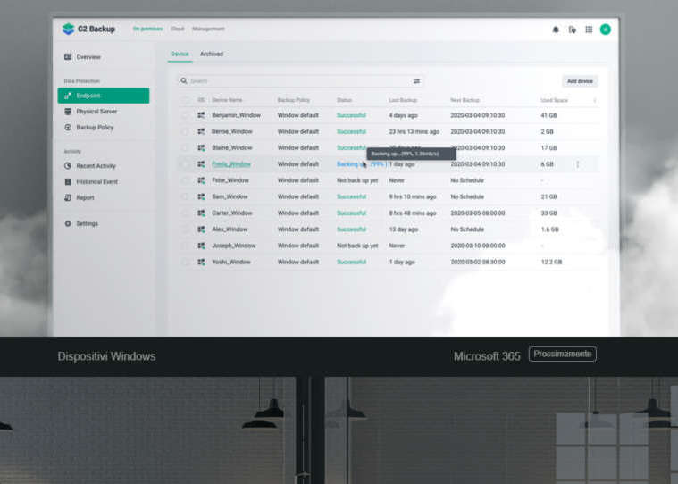Viewport: 678px width, 484px height.
Task: Click the OS icon for Sam_Window
Action: coord(201,196)
